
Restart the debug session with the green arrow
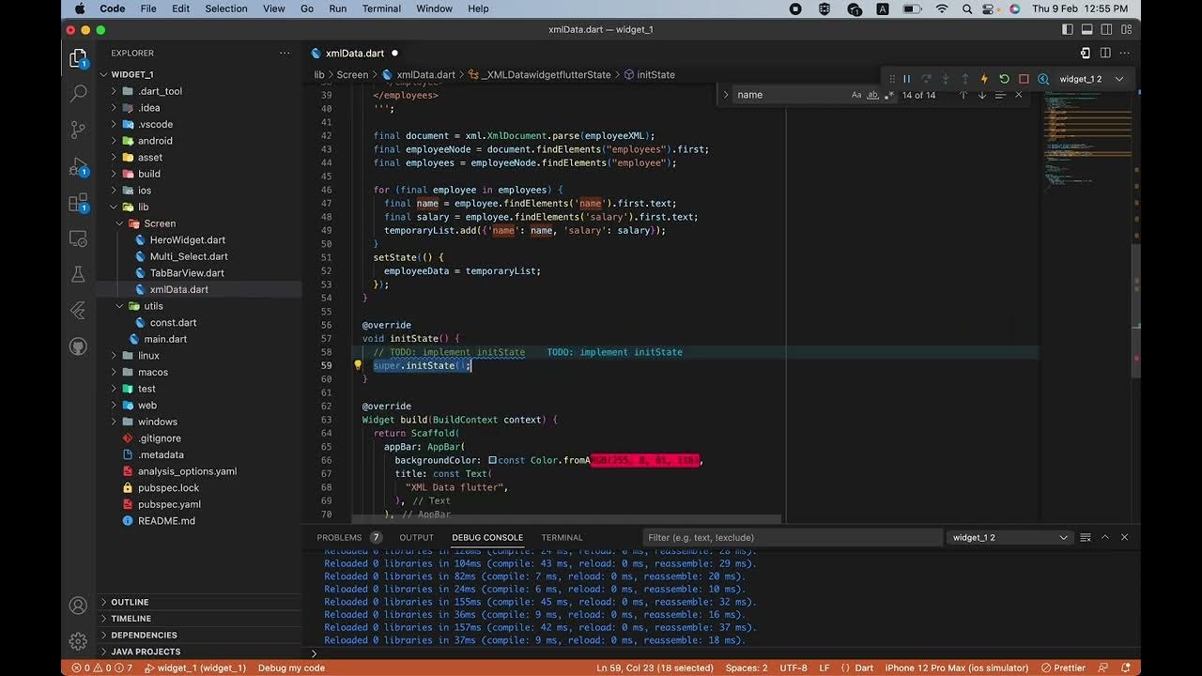(x=1004, y=79)
